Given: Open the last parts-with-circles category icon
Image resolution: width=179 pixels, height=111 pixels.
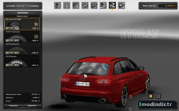Looking at the screenshot, I should pyautogui.click(x=121, y=5).
